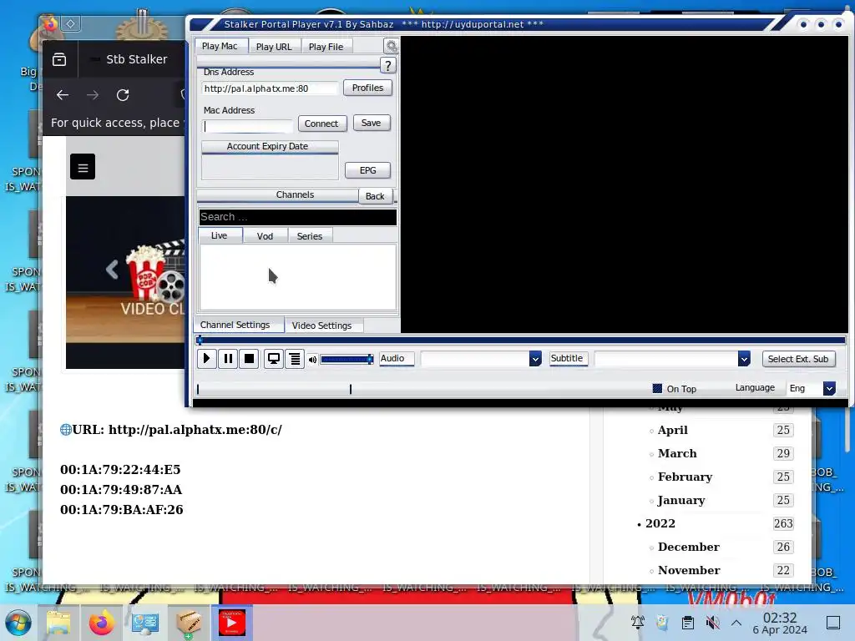The height and width of the screenshot is (641, 855).
Task: Go back in the browser with the arrow
Action: pyautogui.click(x=63, y=95)
